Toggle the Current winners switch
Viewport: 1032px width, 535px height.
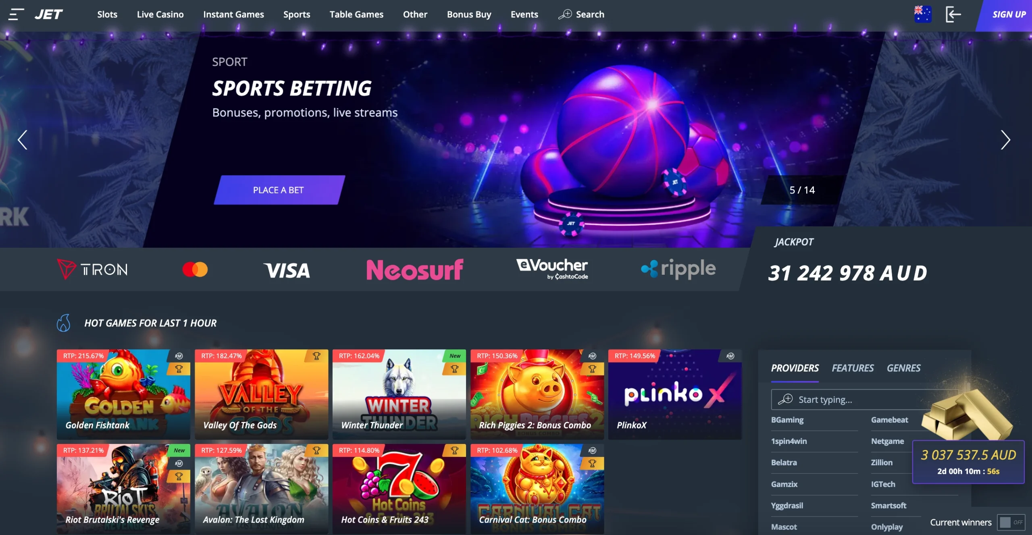(x=1011, y=523)
